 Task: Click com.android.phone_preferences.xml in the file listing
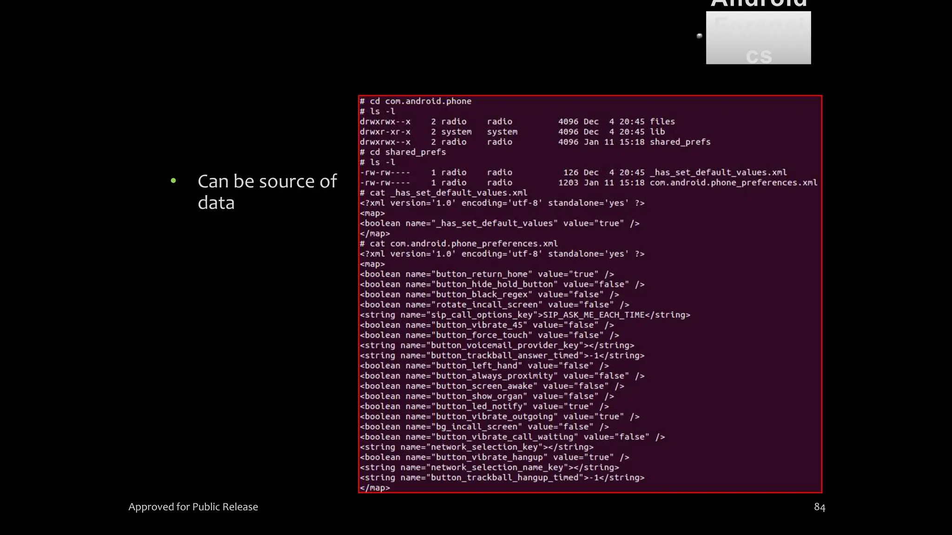pos(733,183)
